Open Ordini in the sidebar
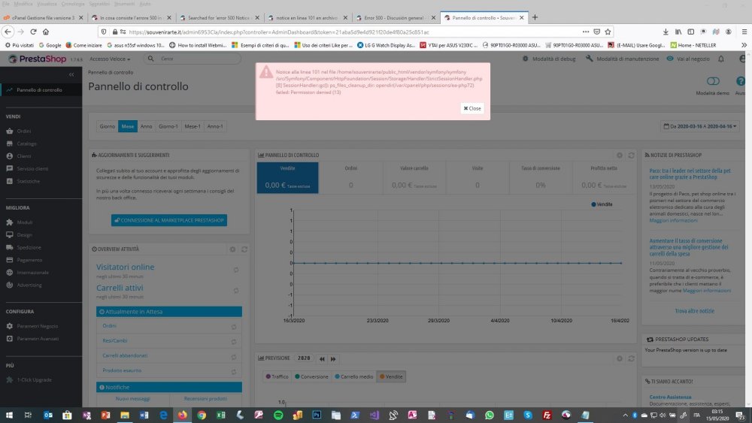The width and height of the screenshot is (752, 423). tap(24, 131)
